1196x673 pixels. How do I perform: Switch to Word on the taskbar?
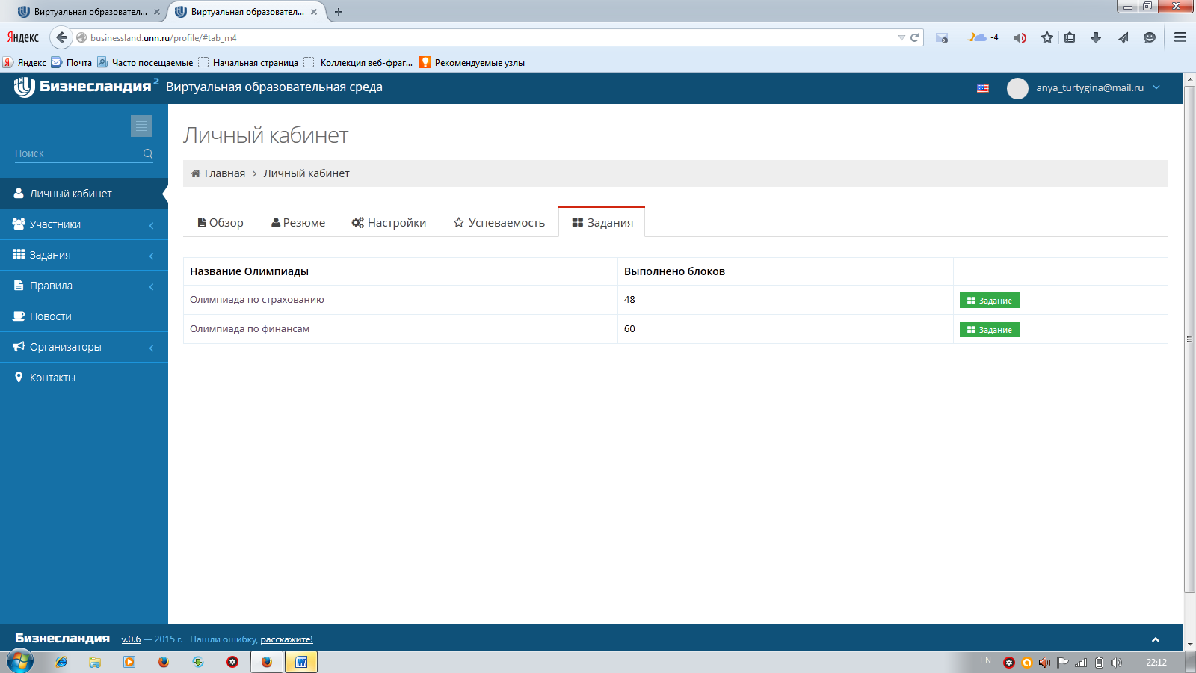(x=301, y=662)
